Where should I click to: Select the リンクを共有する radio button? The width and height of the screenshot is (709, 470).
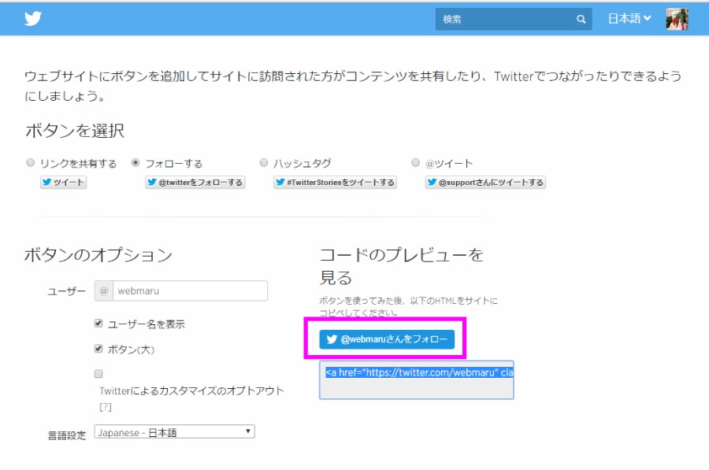[x=30, y=163]
